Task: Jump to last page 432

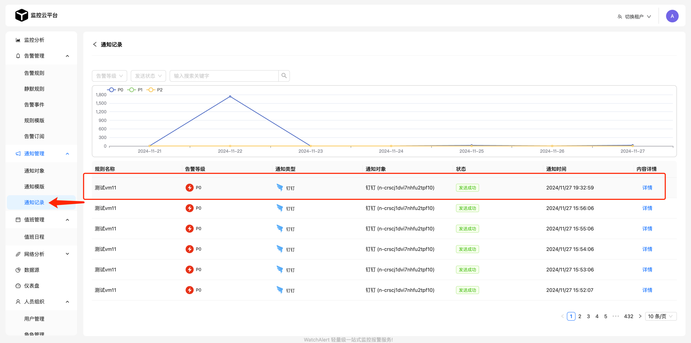Action: coord(629,316)
